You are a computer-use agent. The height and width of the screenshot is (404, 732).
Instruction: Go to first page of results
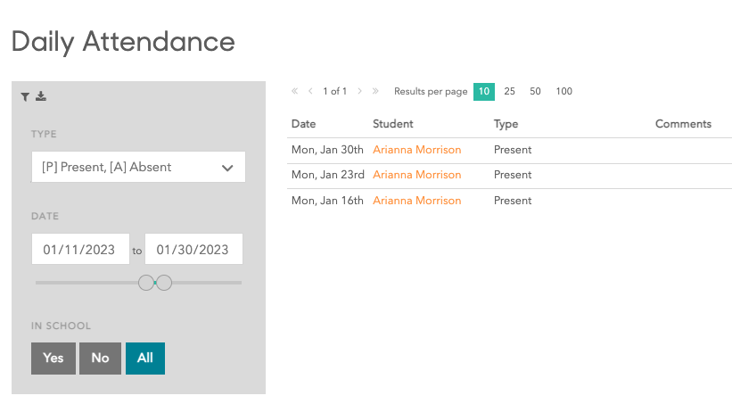[295, 91]
